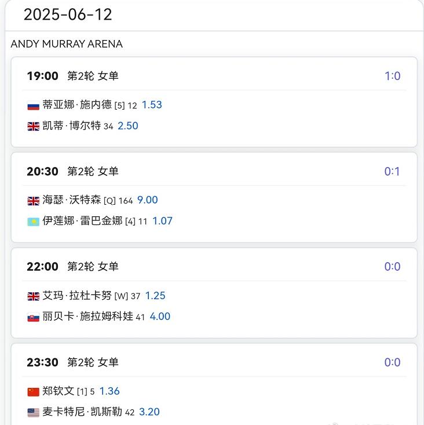This screenshot has width=424, height=425.
Task: Click the Kazakhstan flag beside 伊莲娜·雷巴金娜
Action: 33,221
